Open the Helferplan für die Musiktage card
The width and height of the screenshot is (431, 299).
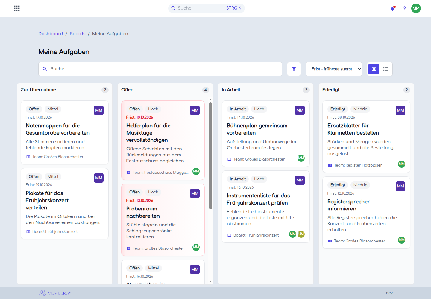163,140
